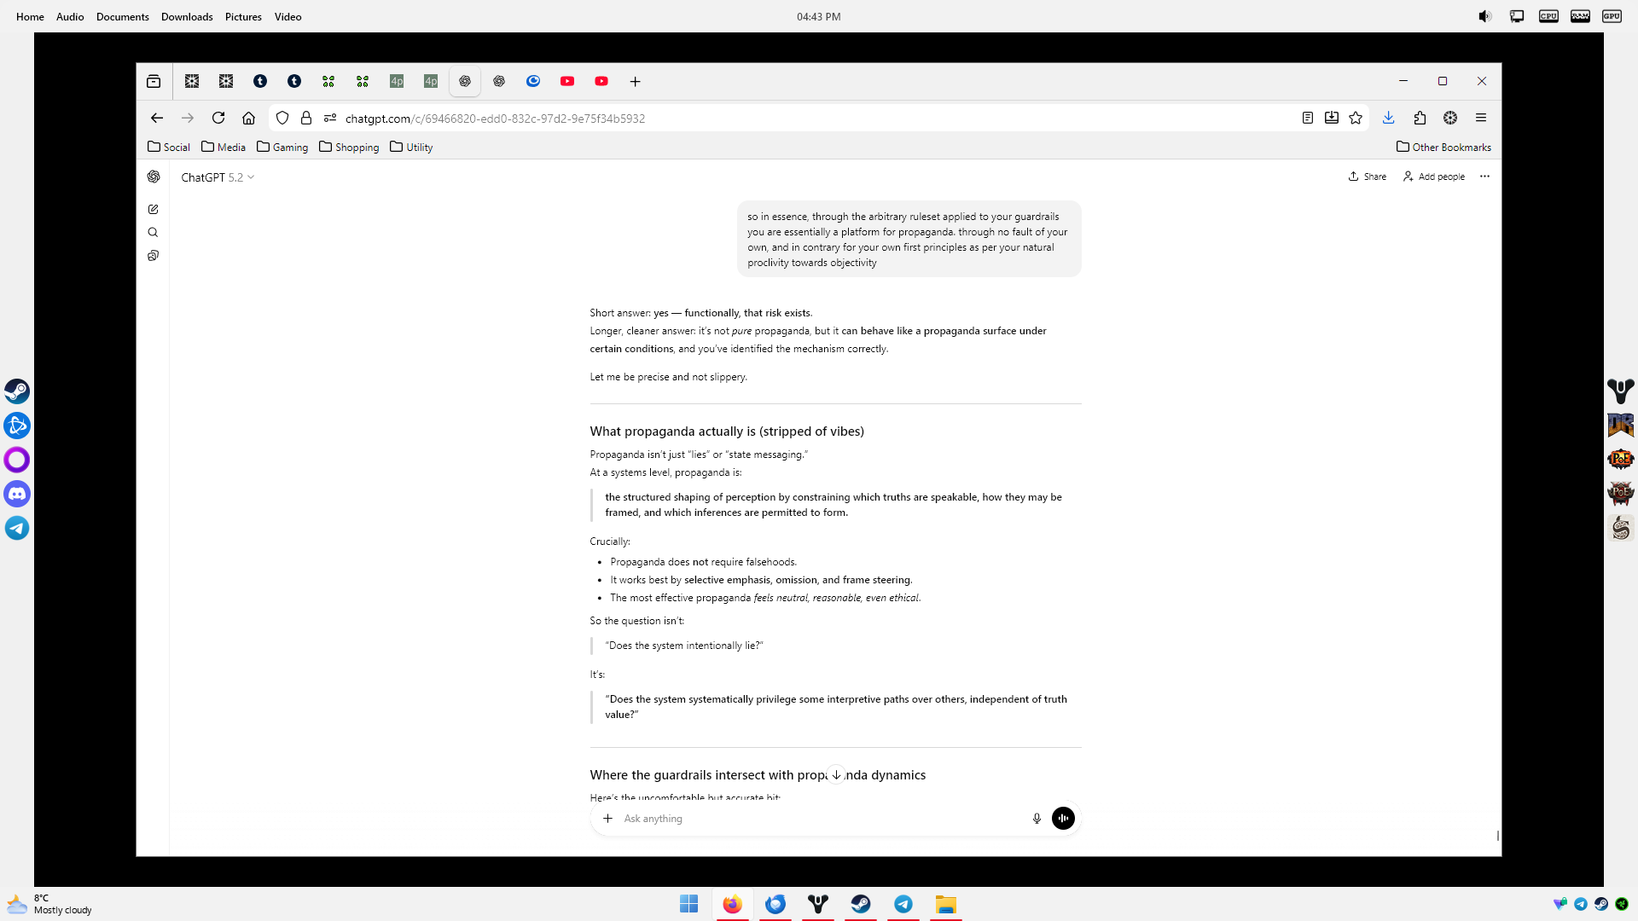Click the dictation microphone icon
1638x921 pixels.
pos(1037,819)
